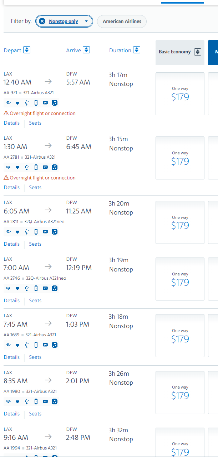Viewport: 218px width, 457px height.
Task: Select the $179 fare for 12:40 AM flight
Action: (180, 94)
